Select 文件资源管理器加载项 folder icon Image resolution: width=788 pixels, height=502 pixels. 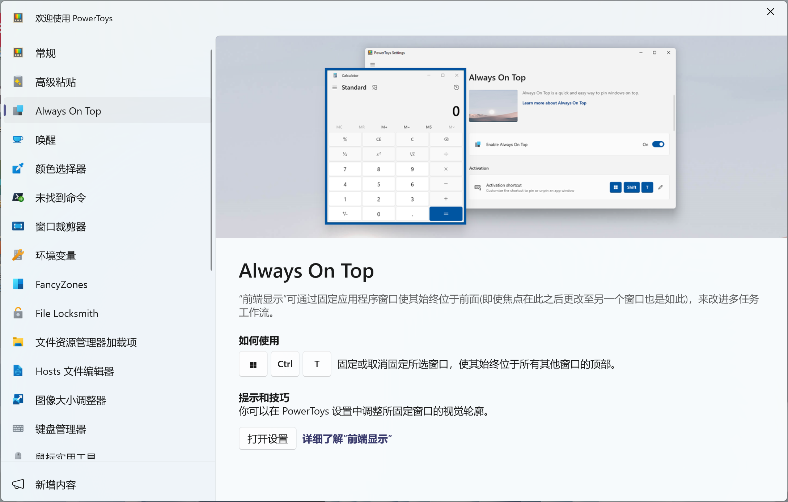18,342
